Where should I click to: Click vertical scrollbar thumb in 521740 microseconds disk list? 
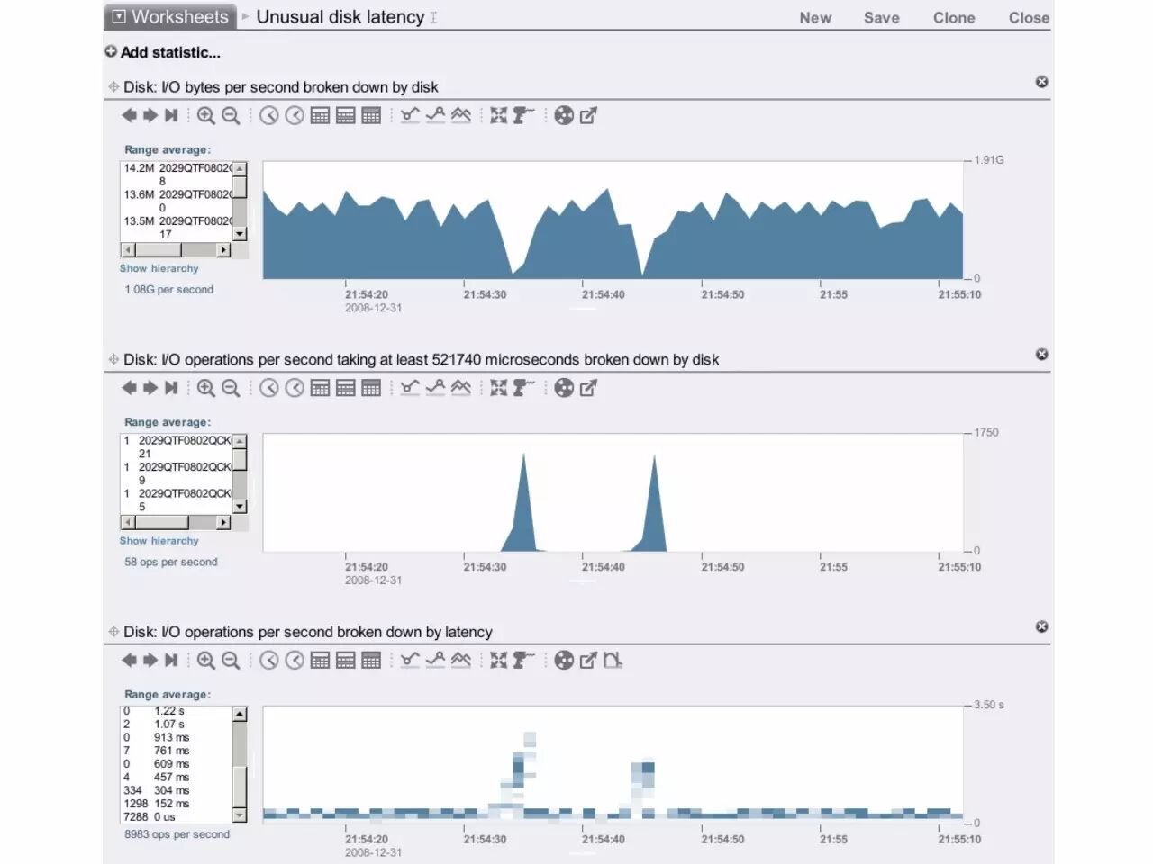click(240, 459)
